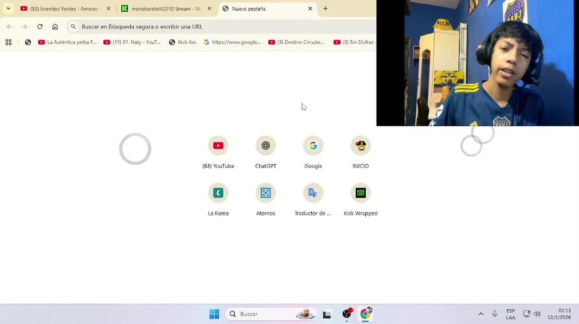Open the task view taskbar icon

point(327,314)
